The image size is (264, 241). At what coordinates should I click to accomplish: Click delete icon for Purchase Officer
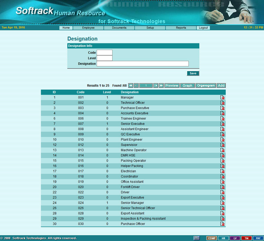coord(223,224)
